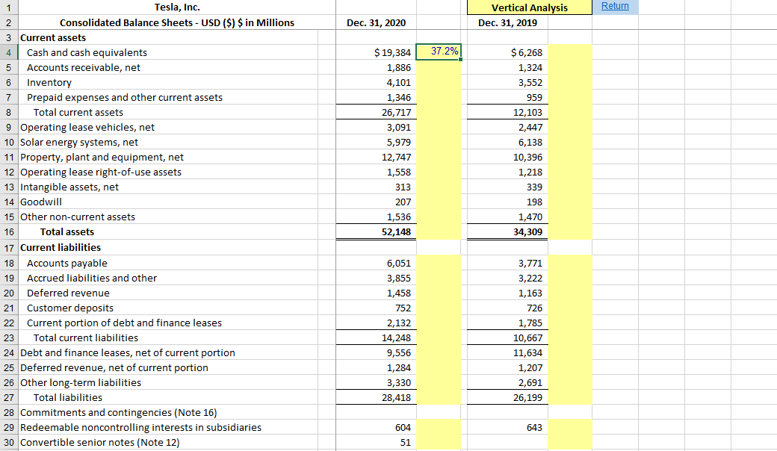
Task: Click the Inventory row label
Action: (49, 83)
